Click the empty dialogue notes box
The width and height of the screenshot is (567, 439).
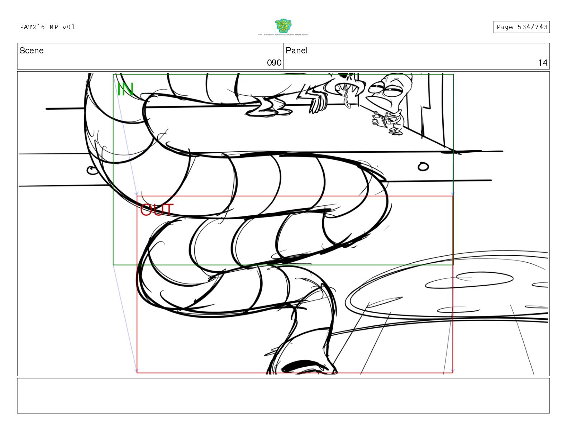283,396
